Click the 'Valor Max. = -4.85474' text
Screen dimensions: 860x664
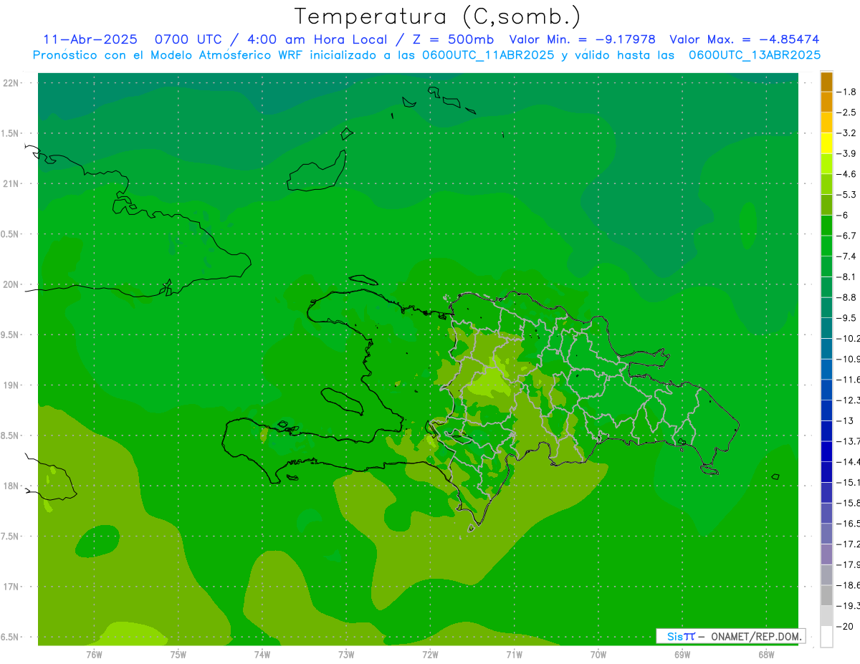click(745, 39)
